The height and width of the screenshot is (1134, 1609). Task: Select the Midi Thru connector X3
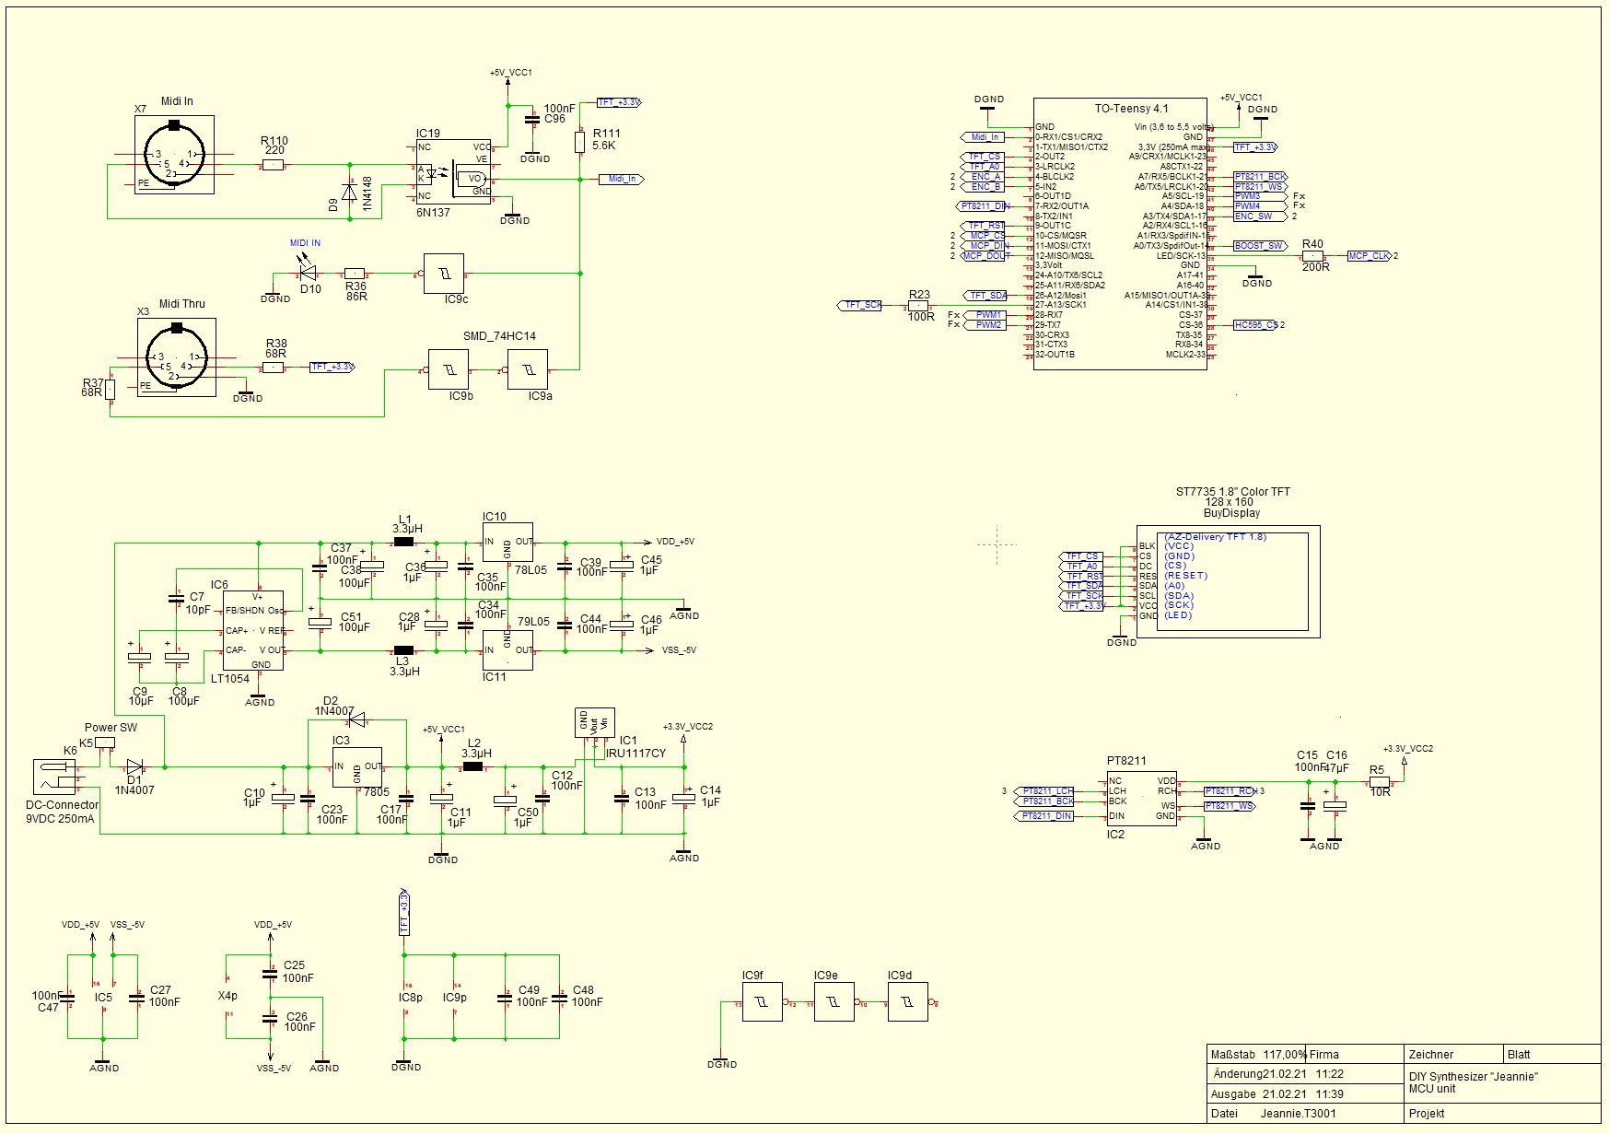point(177,357)
